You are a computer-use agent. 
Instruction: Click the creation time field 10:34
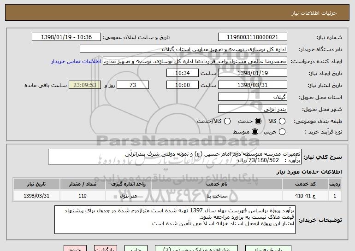tap(183, 73)
